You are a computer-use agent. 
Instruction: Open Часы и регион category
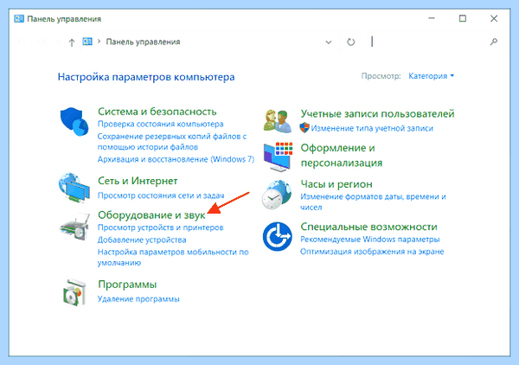(x=336, y=184)
